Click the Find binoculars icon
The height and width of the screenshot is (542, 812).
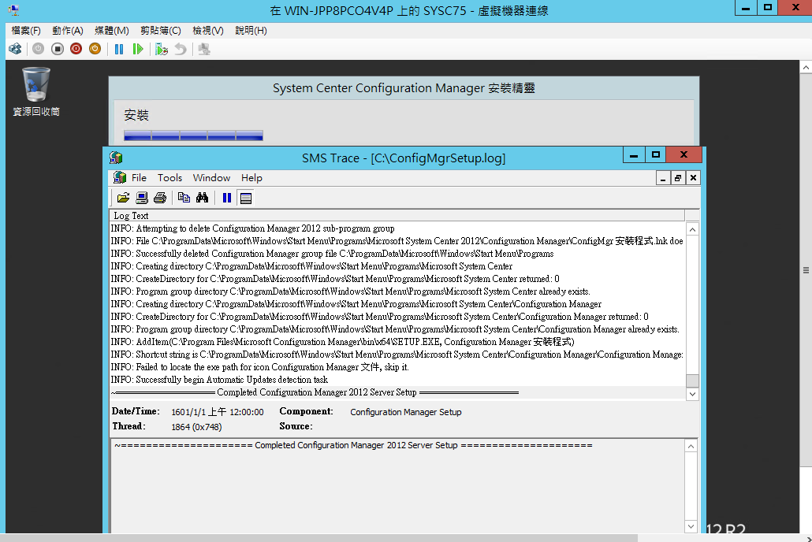202,198
